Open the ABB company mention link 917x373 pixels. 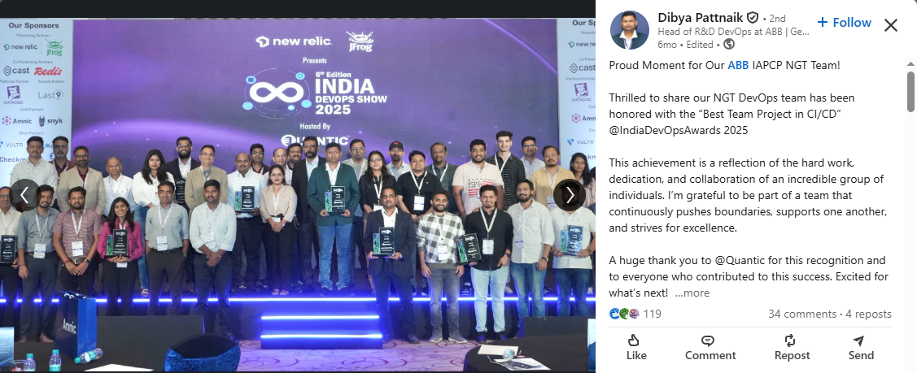pos(737,65)
